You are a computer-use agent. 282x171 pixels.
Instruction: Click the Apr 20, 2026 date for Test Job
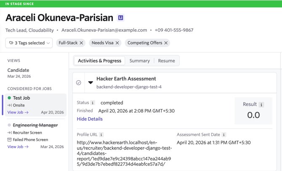52,112
